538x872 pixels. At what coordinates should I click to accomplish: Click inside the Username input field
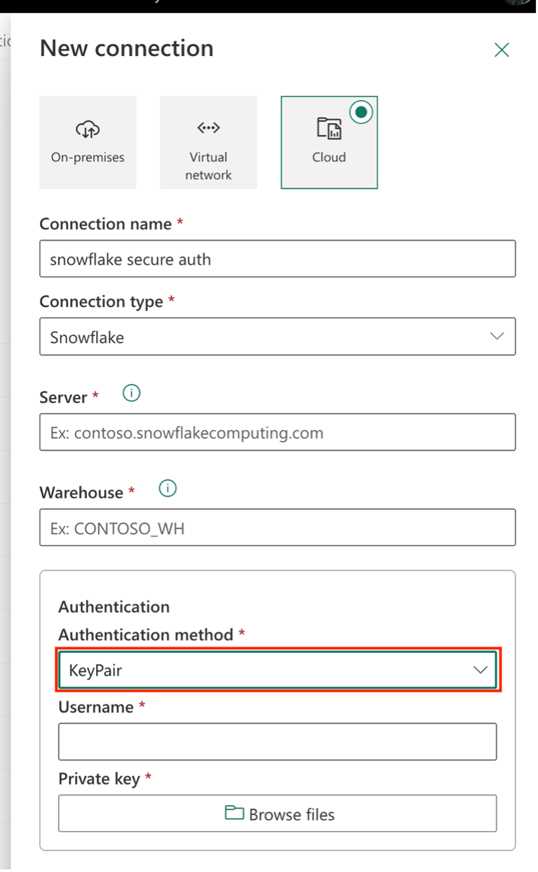[278, 741]
